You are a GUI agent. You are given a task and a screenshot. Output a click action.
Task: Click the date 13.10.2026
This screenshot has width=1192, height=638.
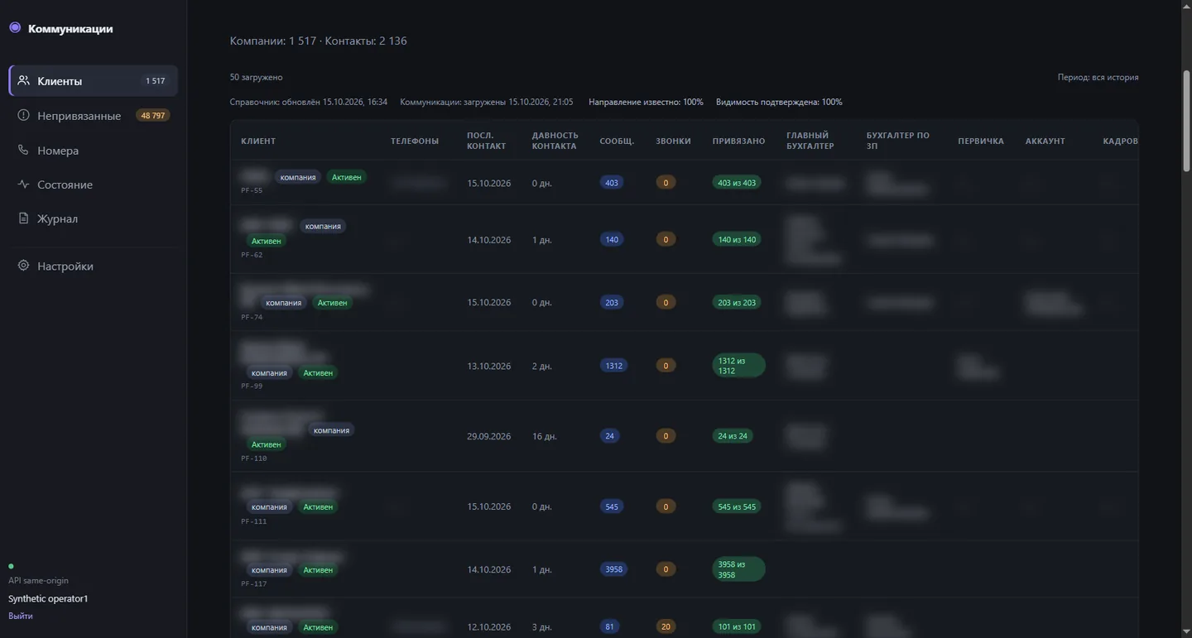pyautogui.click(x=489, y=366)
